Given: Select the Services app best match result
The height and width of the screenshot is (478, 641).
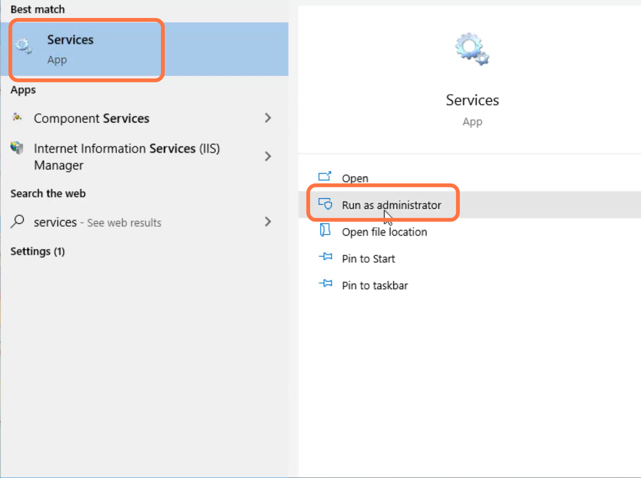Looking at the screenshot, I should tap(144, 49).
